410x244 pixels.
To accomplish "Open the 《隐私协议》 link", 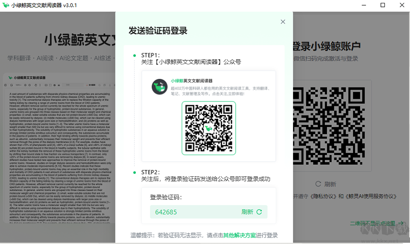I will 323,196.
